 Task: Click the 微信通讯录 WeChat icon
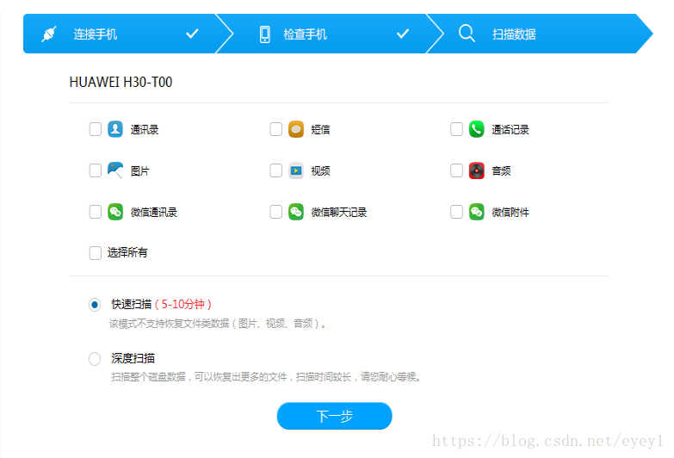click(x=115, y=212)
